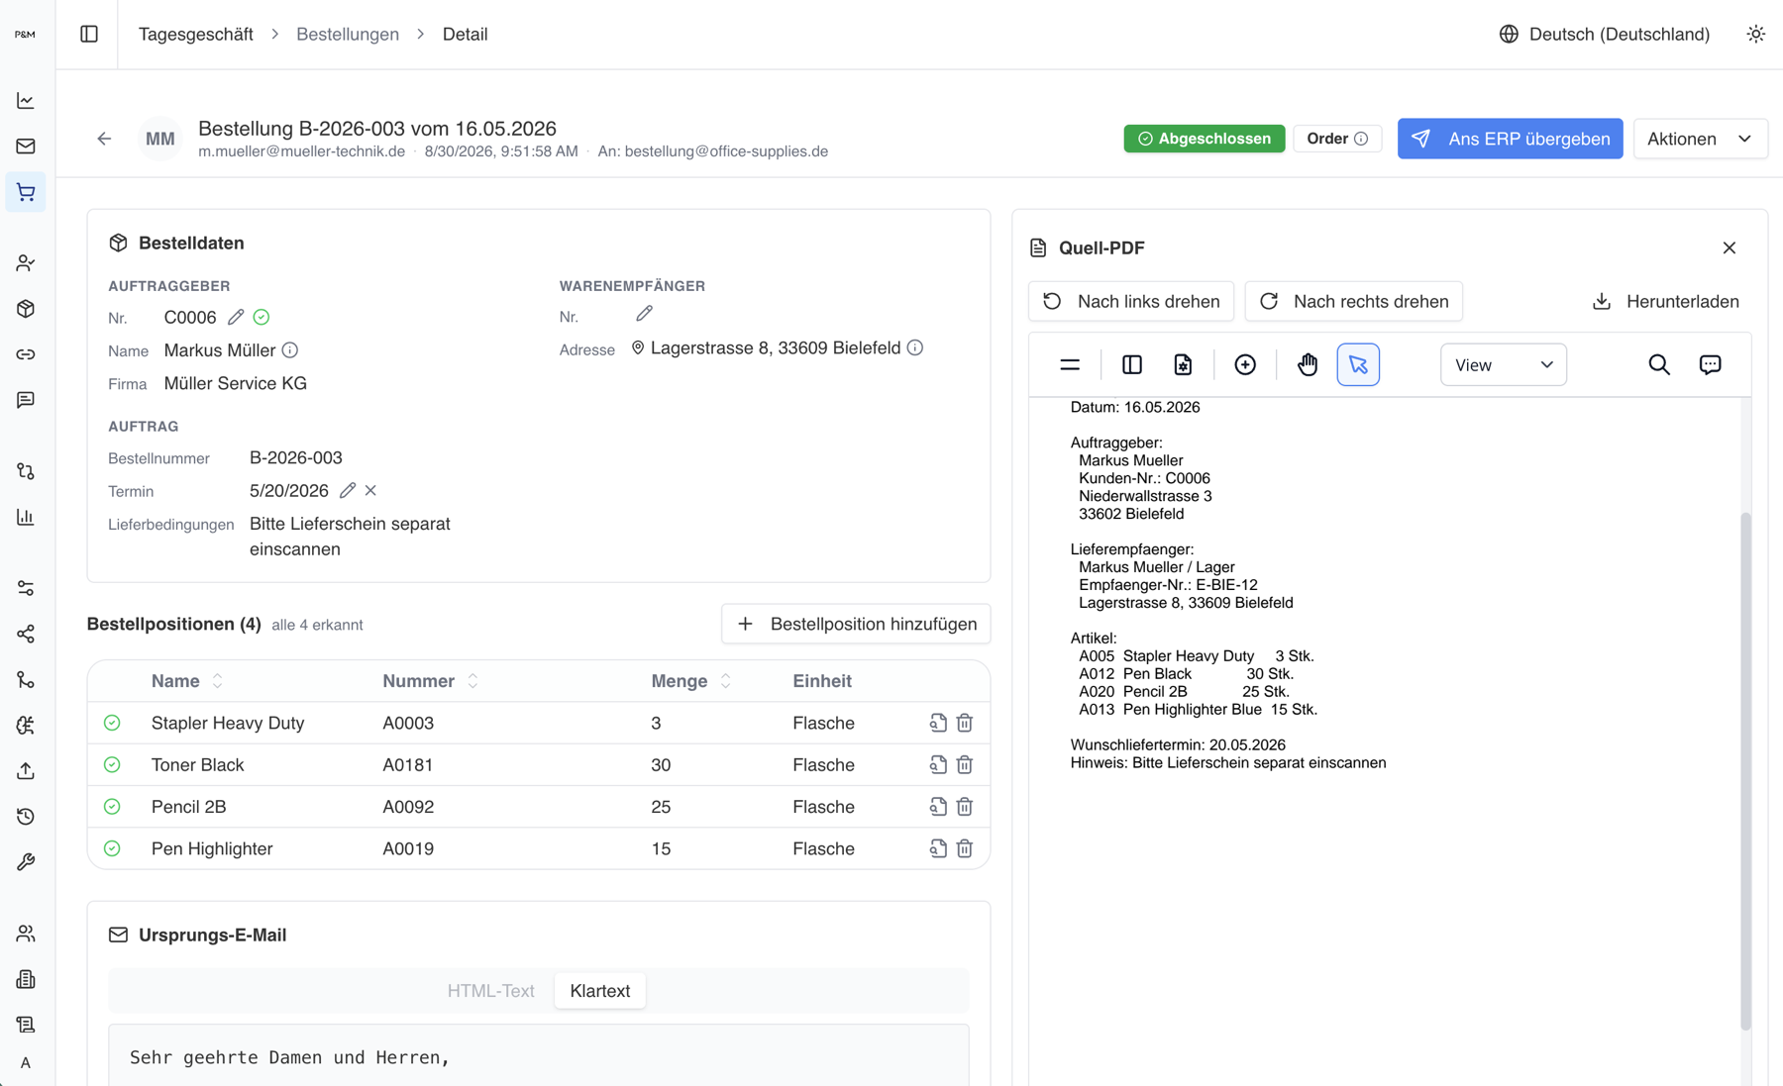
Task: Open PDF search magnifier
Action: point(1659,364)
